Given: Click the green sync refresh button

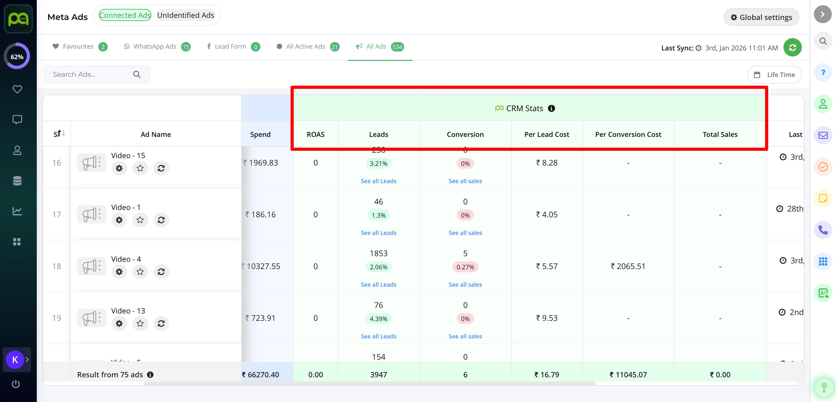Looking at the screenshot, I should point(792,48).
